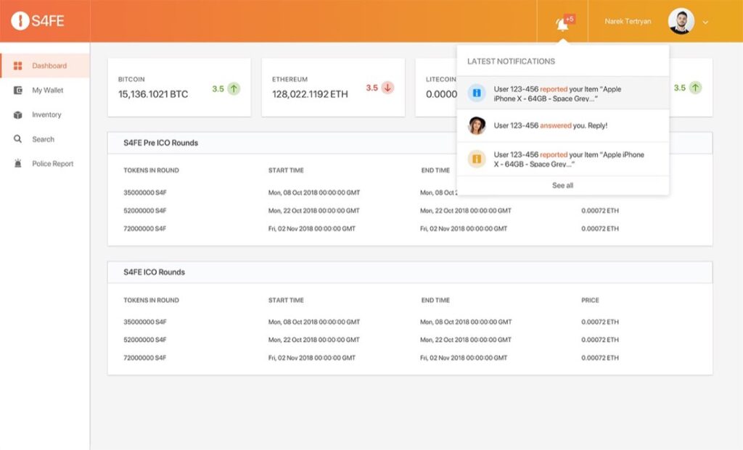Click the blue info notification icon
743x450 pixels.
click(477, 93)
